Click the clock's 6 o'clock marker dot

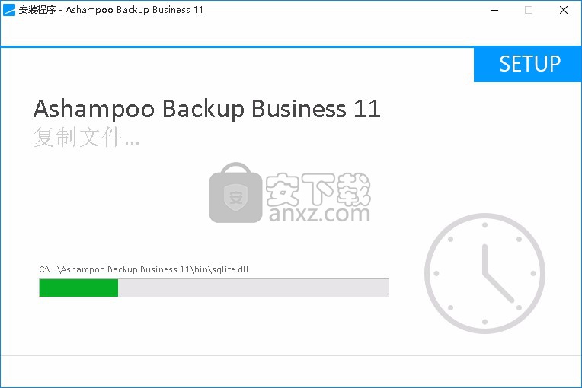[484, 321]
